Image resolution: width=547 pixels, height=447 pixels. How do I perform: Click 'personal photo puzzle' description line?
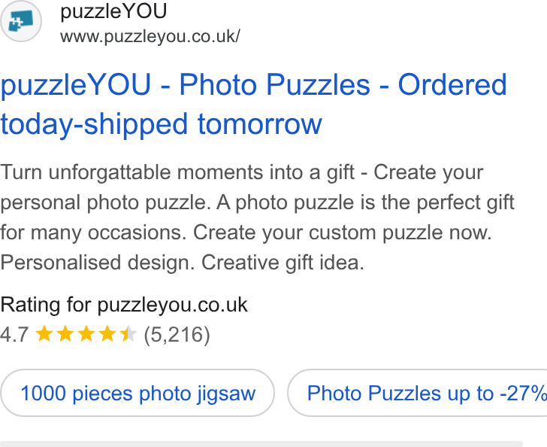click(x=257, y=202)
